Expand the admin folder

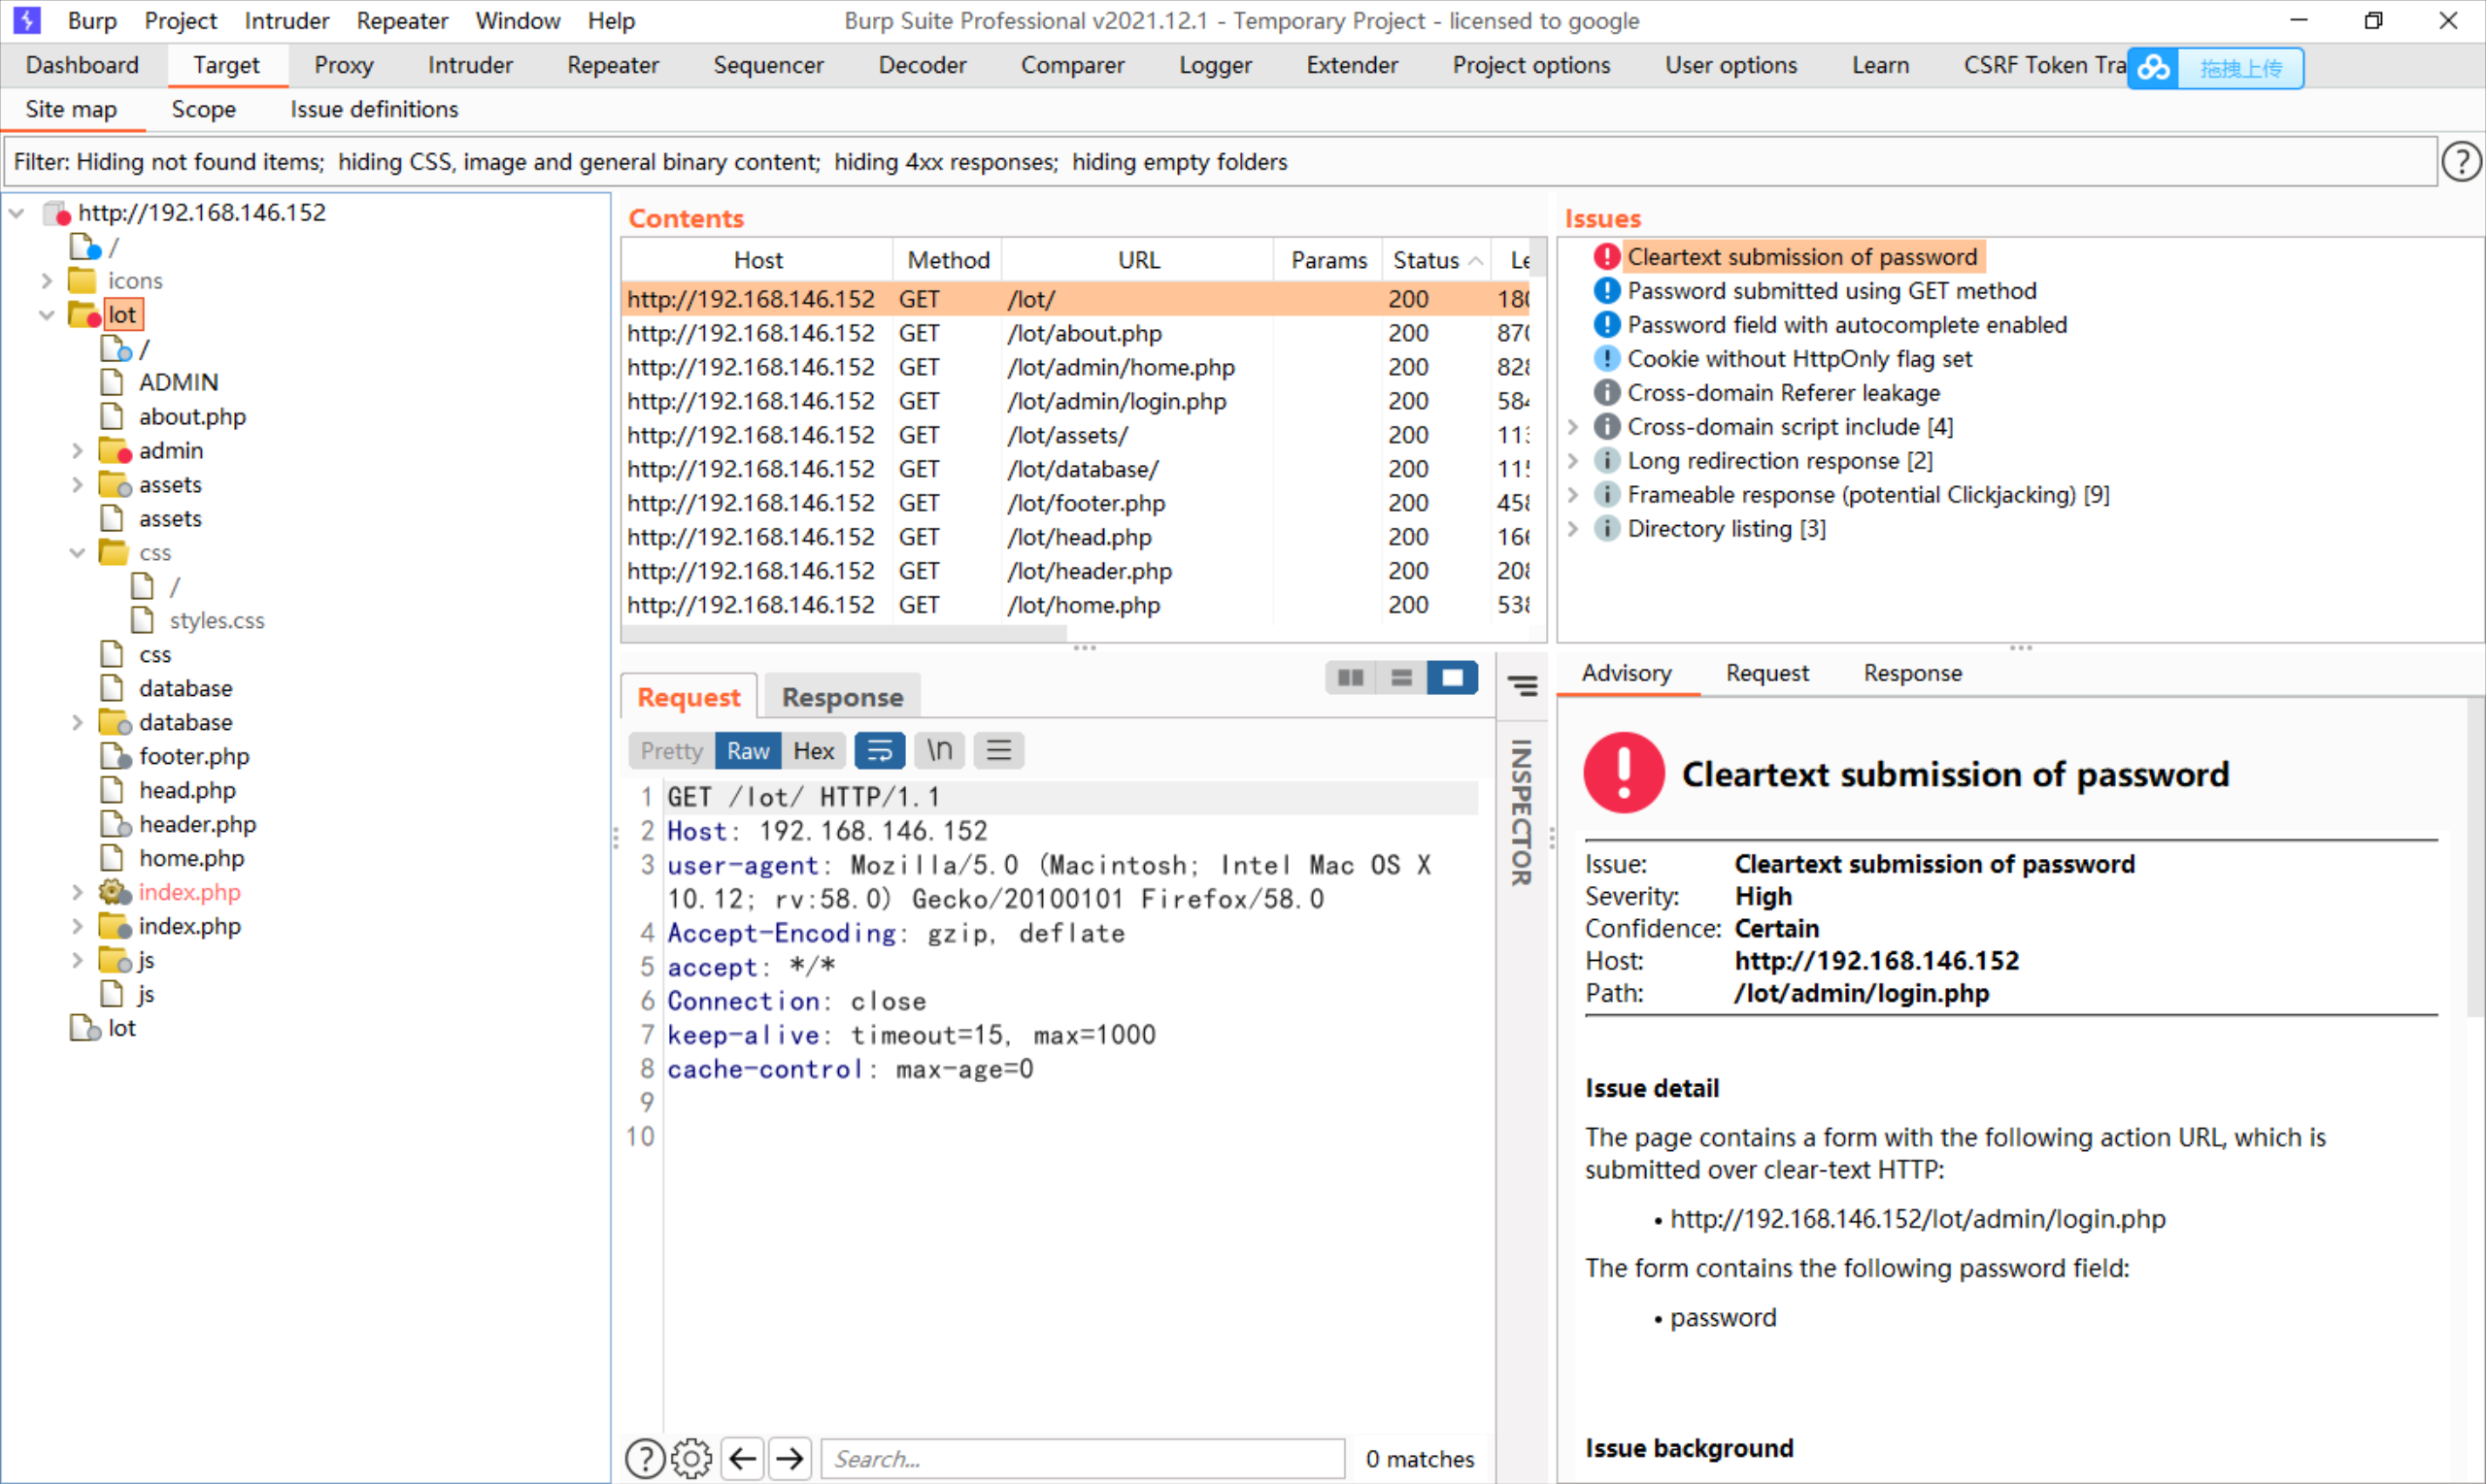[x=78, y=451]
